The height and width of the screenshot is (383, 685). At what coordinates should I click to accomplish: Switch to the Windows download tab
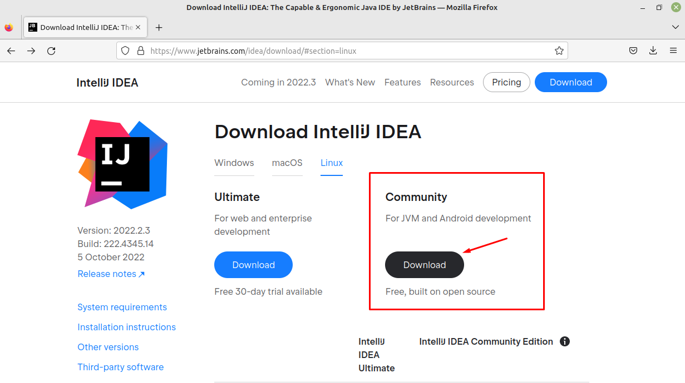click(234, 163)
